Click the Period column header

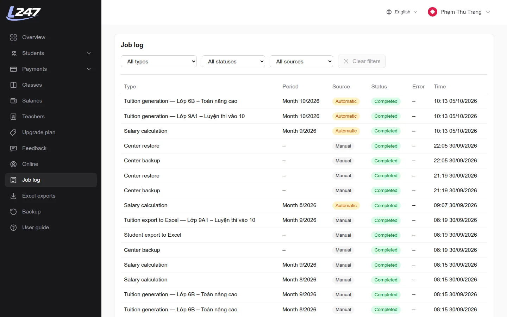290,87
